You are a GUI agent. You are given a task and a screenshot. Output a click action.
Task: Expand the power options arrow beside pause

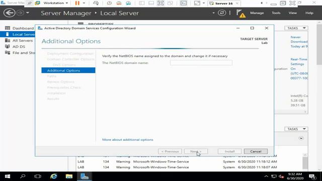[84, 3]
